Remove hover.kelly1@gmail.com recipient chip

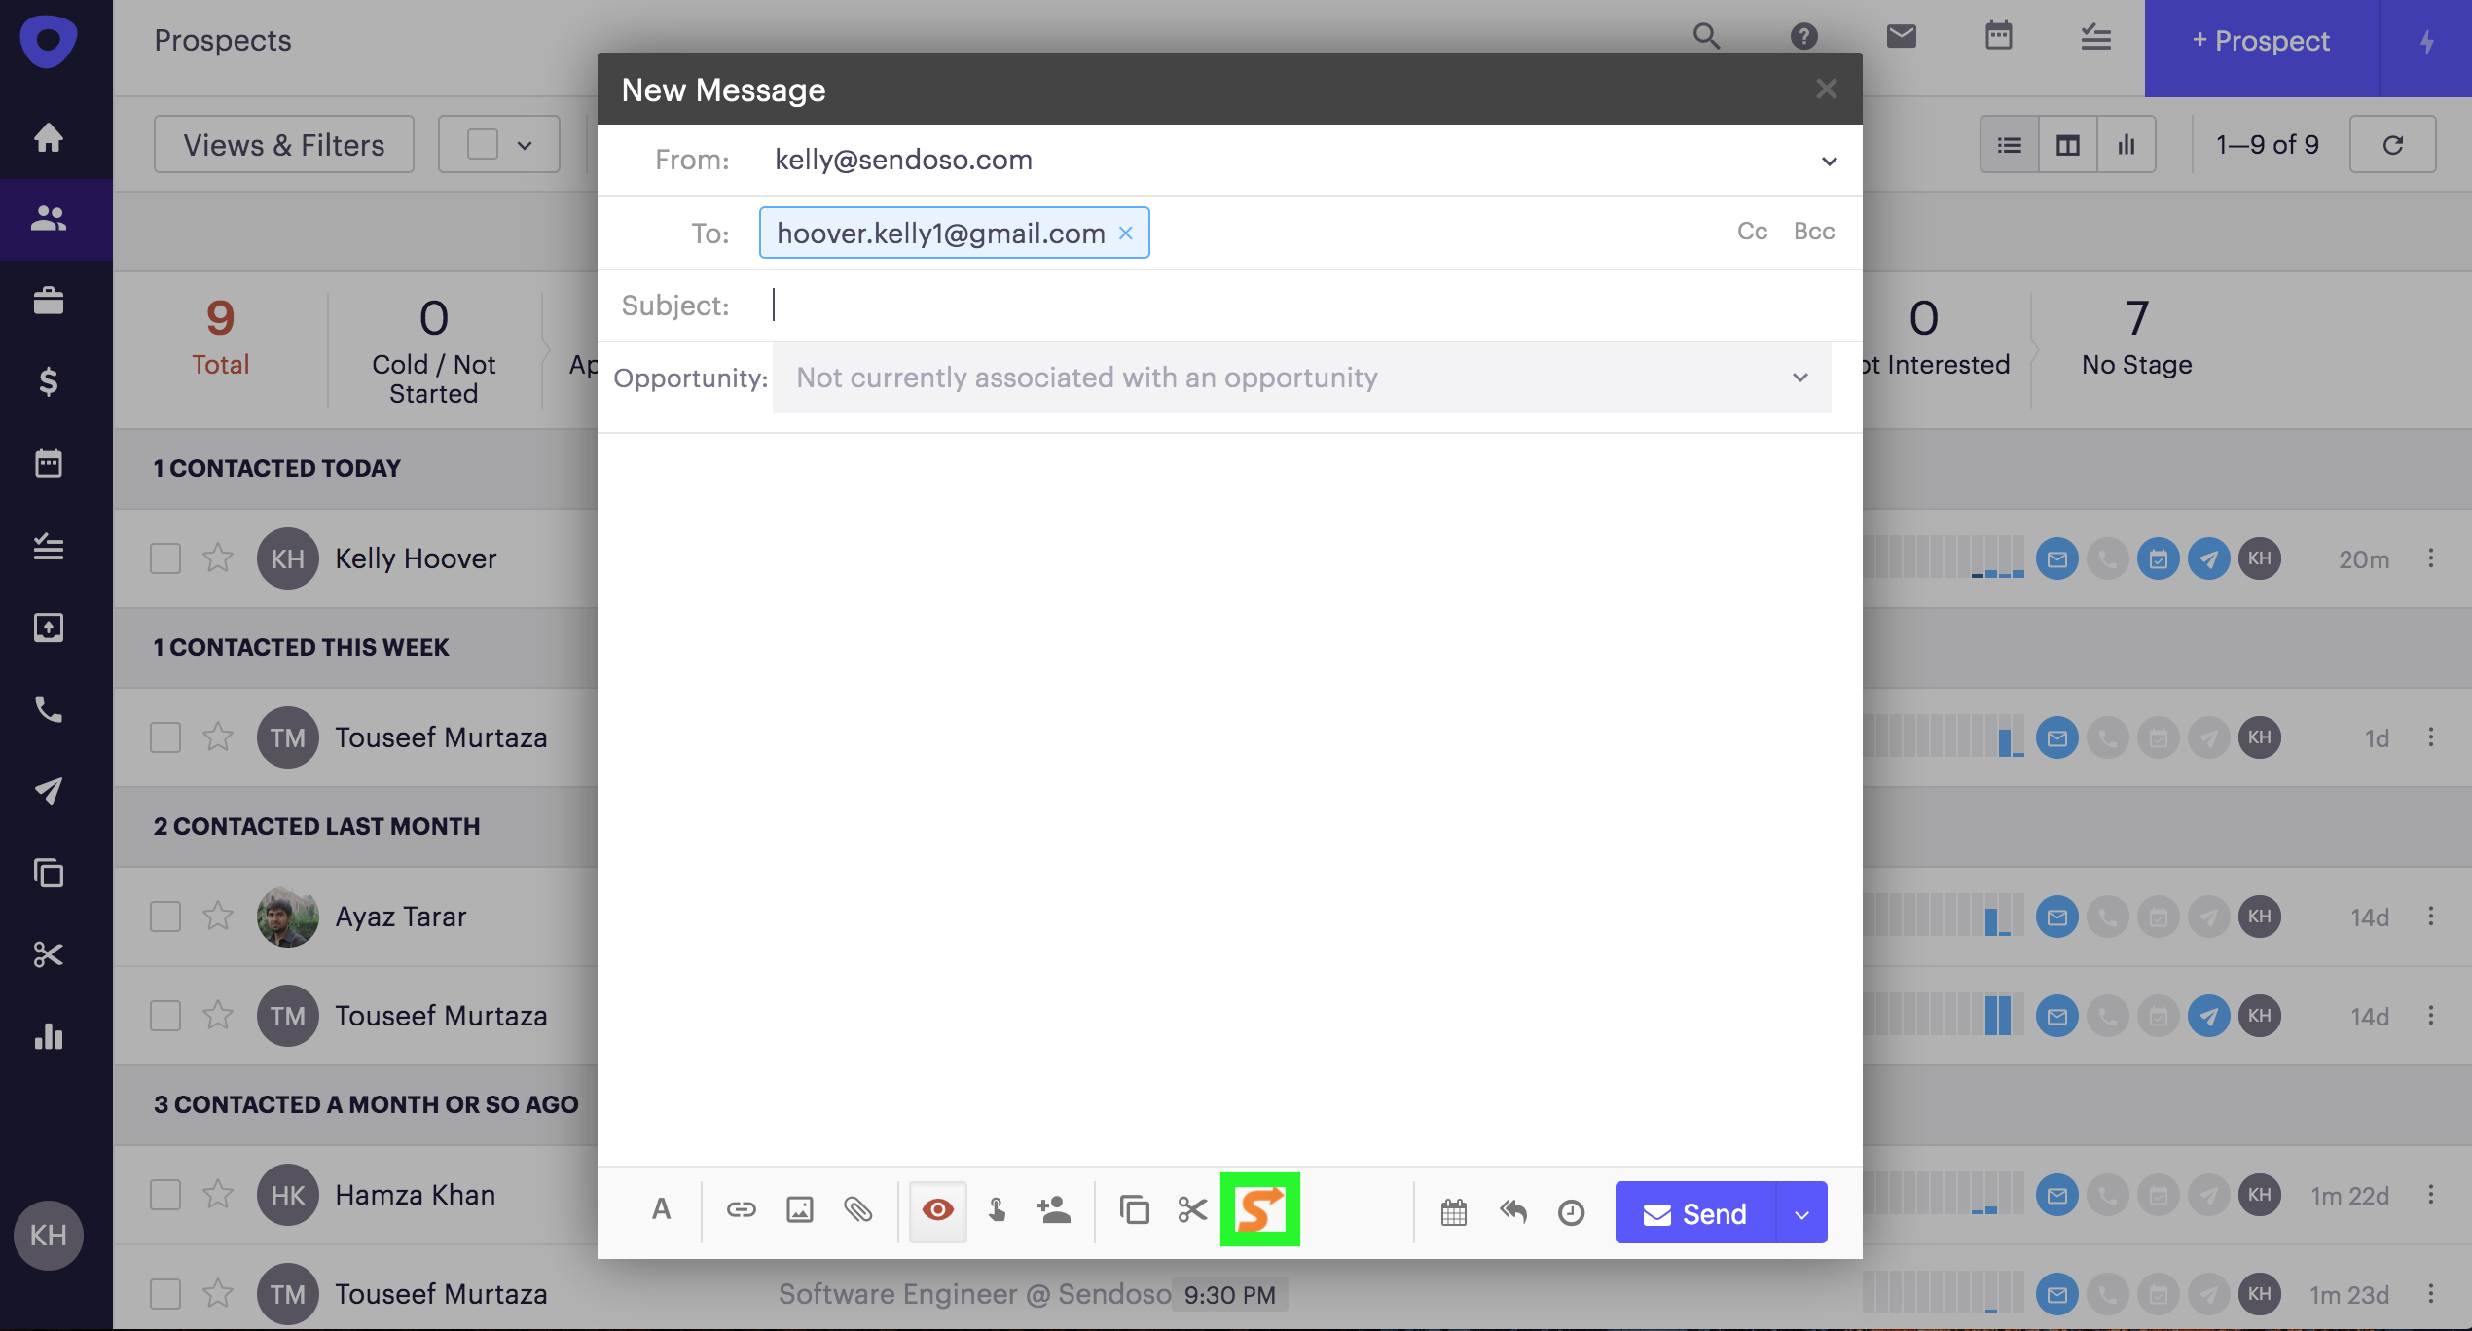(1126, 234)
